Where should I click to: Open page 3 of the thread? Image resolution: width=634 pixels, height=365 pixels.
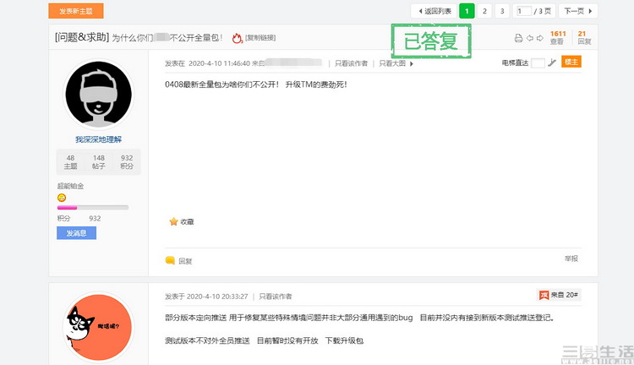pos(502,11)
